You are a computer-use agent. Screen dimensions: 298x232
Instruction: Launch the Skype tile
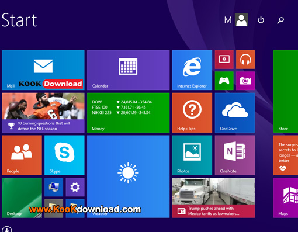point(64,155)
